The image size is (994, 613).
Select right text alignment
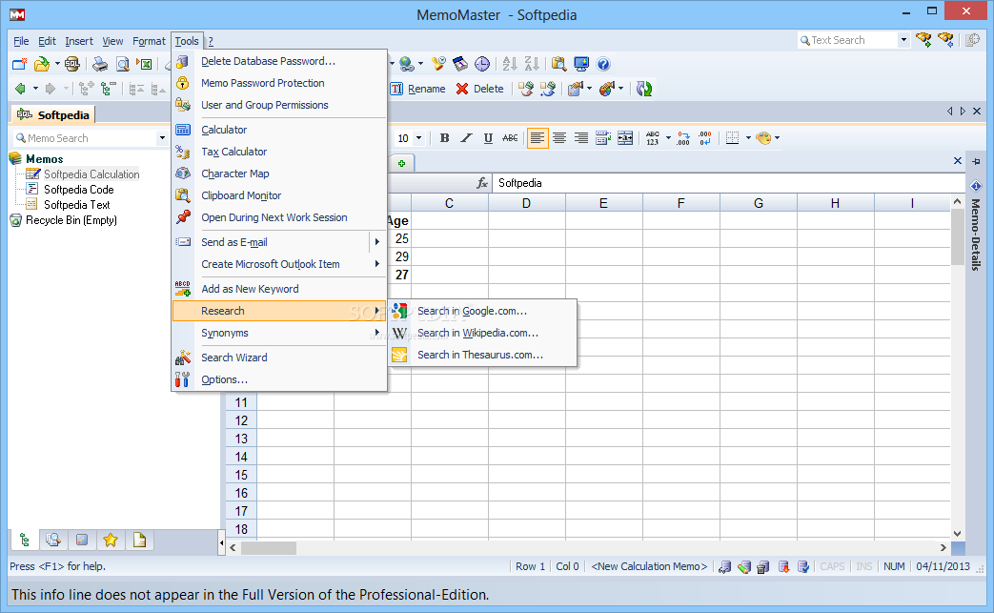click(x=580, y=138)
